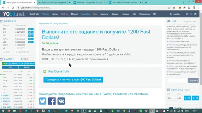Viewport: 202px width, 113px height.
Task: Select the DASH row in market list
Action: [x=17, y=81]
